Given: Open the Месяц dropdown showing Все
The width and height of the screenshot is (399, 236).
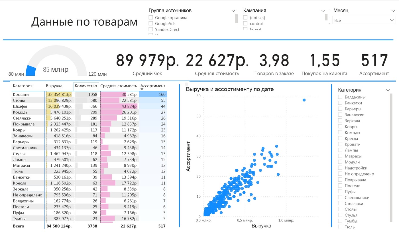Looking at the screenshot, I should pyautogui.click(x=364, y=20).
